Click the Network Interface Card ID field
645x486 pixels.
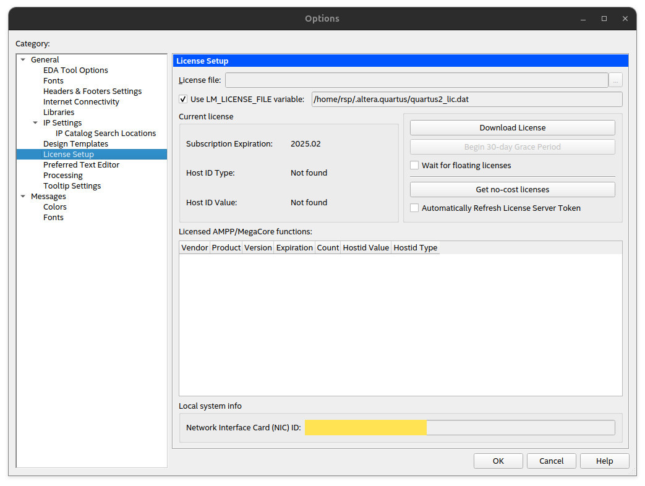(459, 428)
